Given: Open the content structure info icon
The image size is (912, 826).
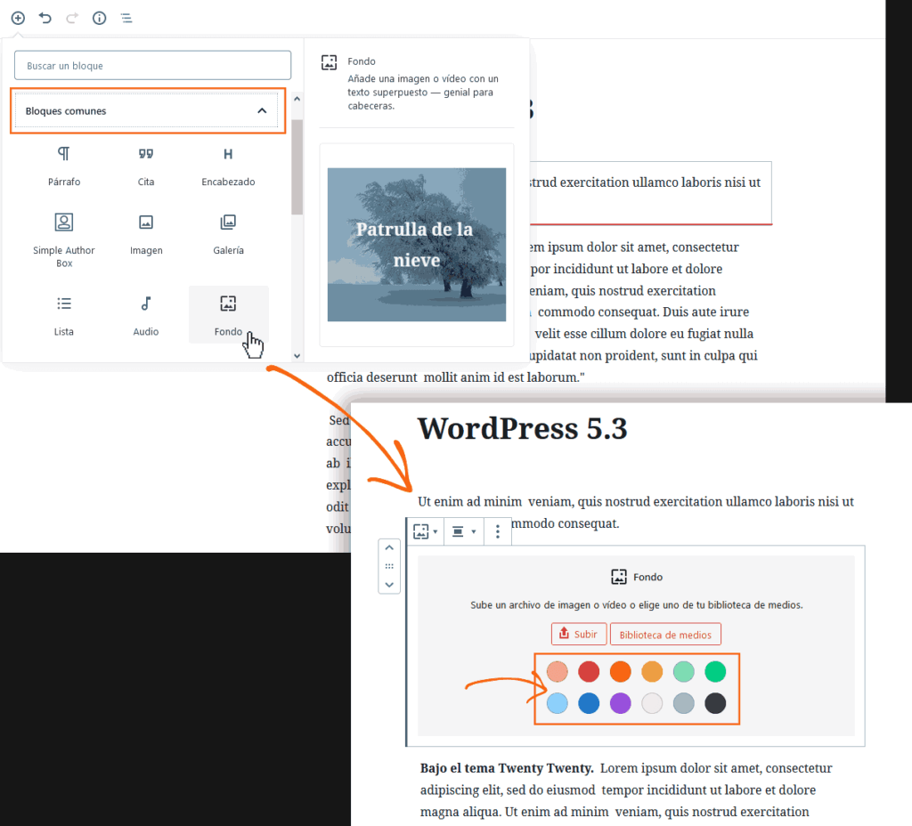Looking at the screenshot, I should (100, 18).
